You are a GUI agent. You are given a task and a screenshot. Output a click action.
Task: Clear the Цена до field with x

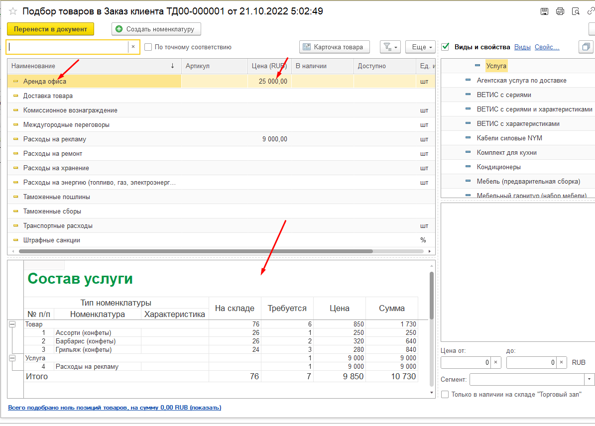[561, 362]
